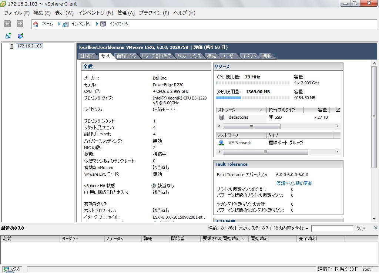Click the back navigation arrow
The width and height of the screenshot is (379, 273).
7,24
